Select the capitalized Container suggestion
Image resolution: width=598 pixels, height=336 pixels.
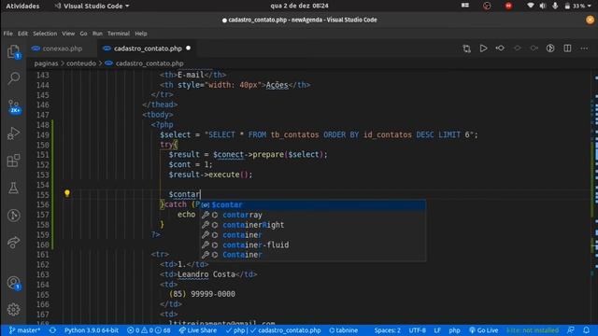[x=313, y=255]
